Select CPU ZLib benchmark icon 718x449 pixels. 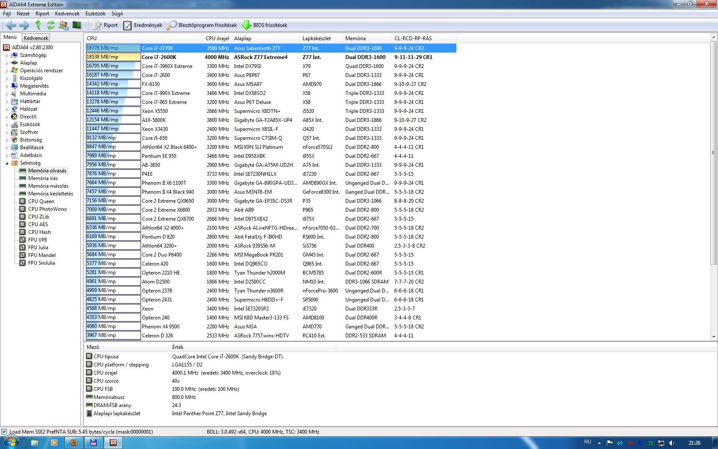(x=23, y=217)
